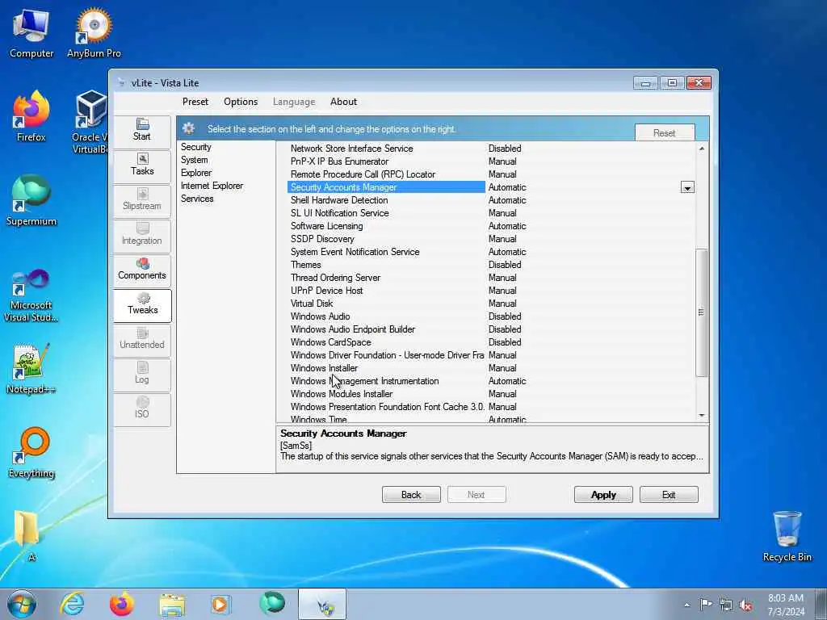Select the Internet Explorer tweak category
The image size is (827, 620).
(212, 186)
